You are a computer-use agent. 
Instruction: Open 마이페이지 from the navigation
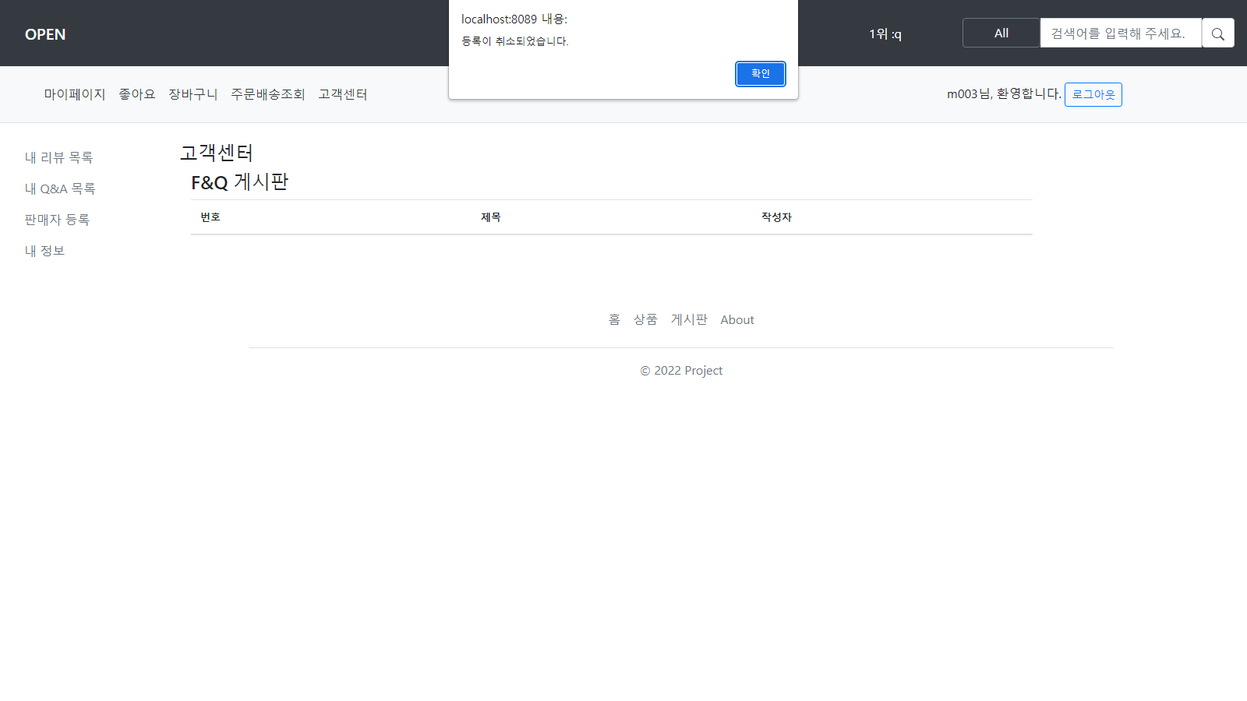click(x=74, y=94)
